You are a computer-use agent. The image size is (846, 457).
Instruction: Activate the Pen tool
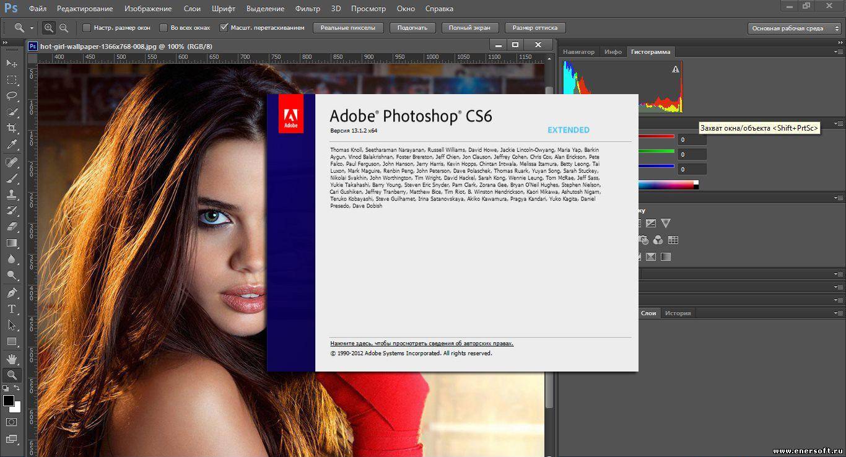pyautogui.click(x=12, y=292)
